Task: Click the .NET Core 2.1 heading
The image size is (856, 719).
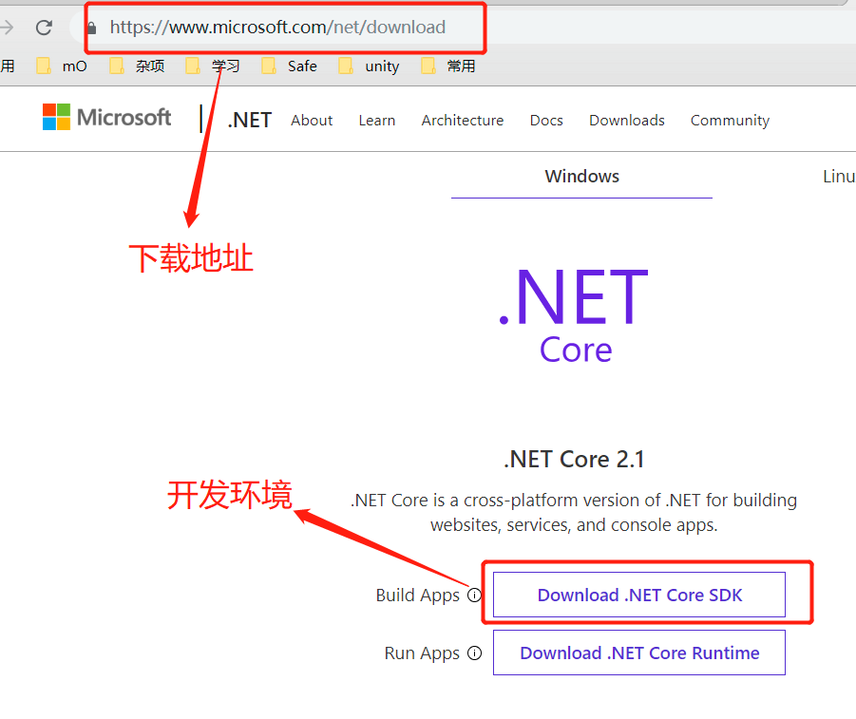Action: (x=574, y=459)
